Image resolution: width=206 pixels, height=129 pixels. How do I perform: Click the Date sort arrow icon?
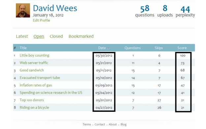[108, 48]
